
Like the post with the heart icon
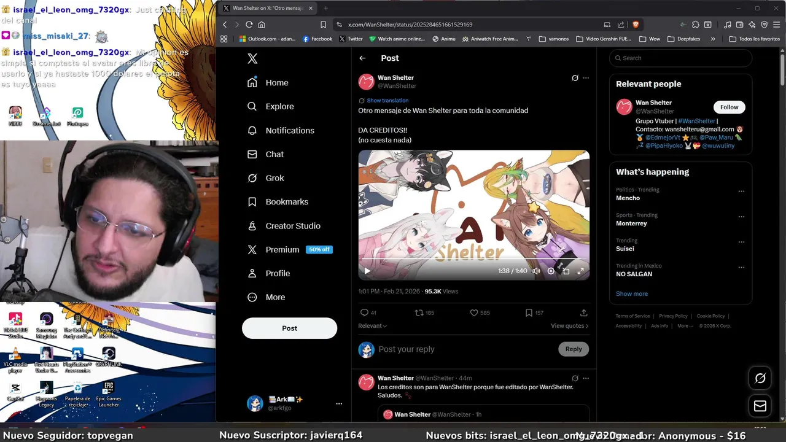[x=480, y=313]
